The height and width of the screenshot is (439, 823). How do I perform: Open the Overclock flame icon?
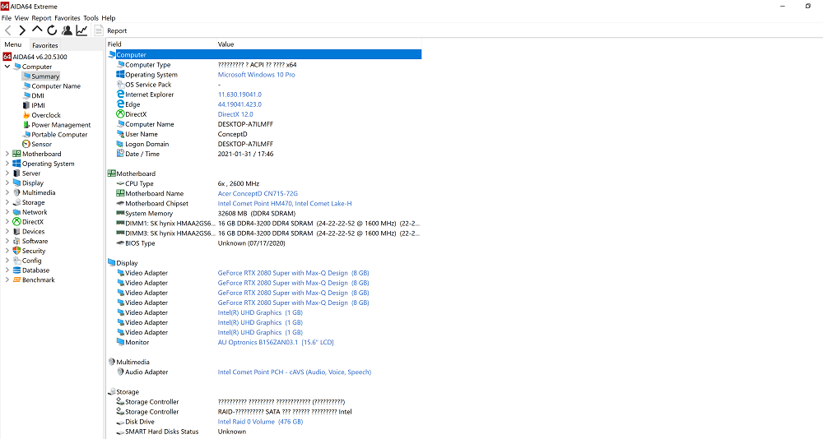(26, 115)
